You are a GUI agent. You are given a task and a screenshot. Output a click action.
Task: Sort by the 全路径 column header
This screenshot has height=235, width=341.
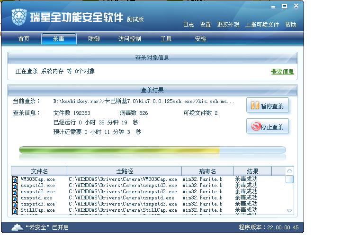click(x=125, y=171)
